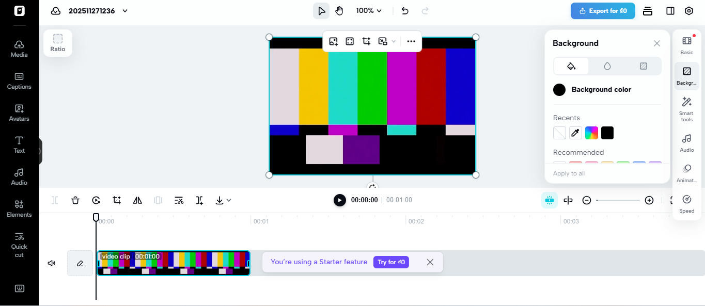Click Try for ₫0 button
This screenshot has width=705, height=306.
coord(391,262)
